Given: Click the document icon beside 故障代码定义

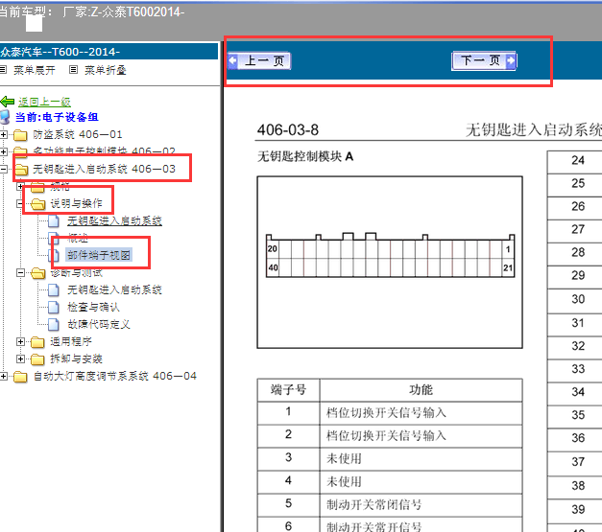Looking at the screenshot, I should 54,325.
